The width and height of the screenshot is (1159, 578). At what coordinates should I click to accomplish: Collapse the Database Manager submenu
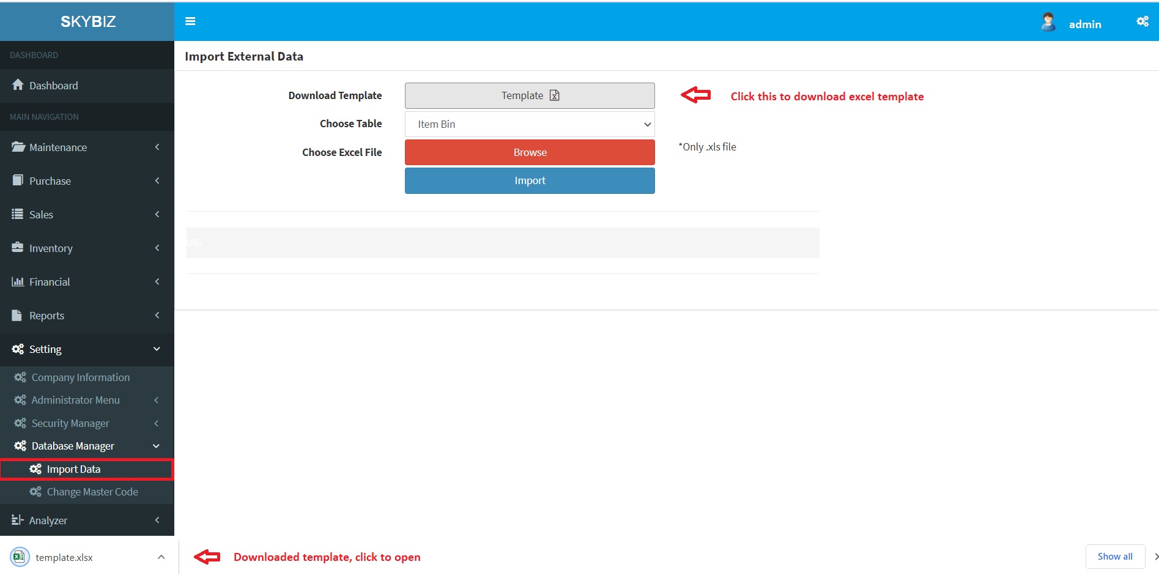point(156,446)
